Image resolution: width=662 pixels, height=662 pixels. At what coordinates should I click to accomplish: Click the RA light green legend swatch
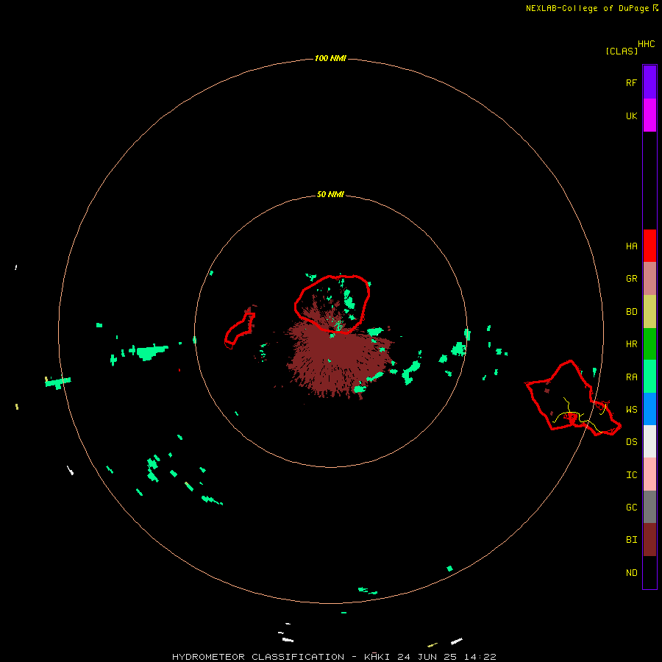click(x=649, y=377)
